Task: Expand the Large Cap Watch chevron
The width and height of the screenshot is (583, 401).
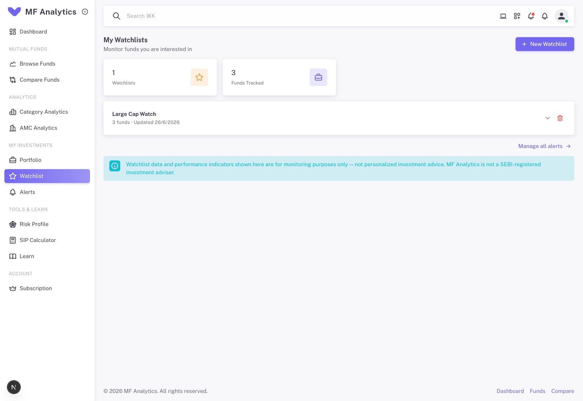Action: pos(548,118)
